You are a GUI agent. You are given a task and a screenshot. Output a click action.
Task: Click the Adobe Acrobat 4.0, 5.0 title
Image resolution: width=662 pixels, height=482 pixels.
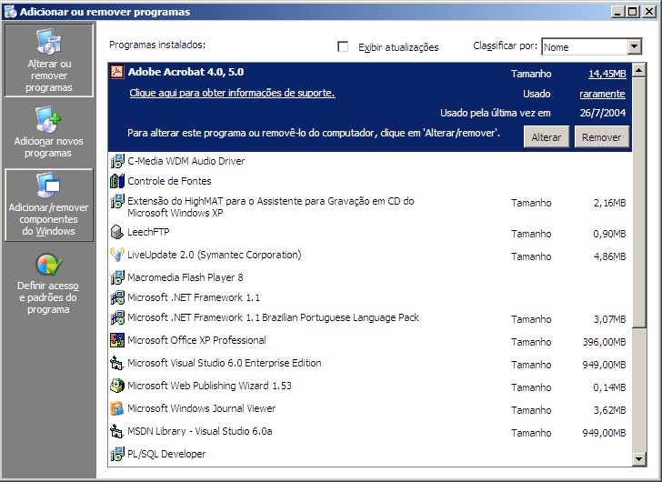[186, 72]
